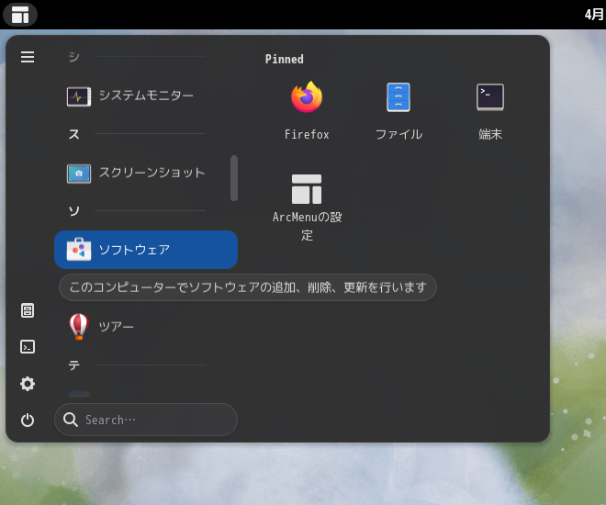Launch pinned 端末 terminal
Viewport: 606px width, 505px height.
[x=490, y=110]
